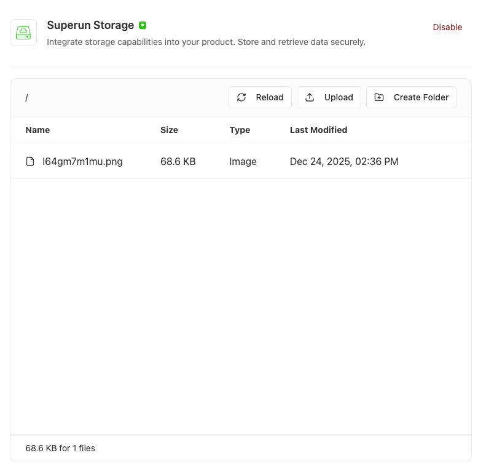The image size is (478, 474).
Task: Sort by the Size column header
Action: pyautogui.click(x=169, y=130)
